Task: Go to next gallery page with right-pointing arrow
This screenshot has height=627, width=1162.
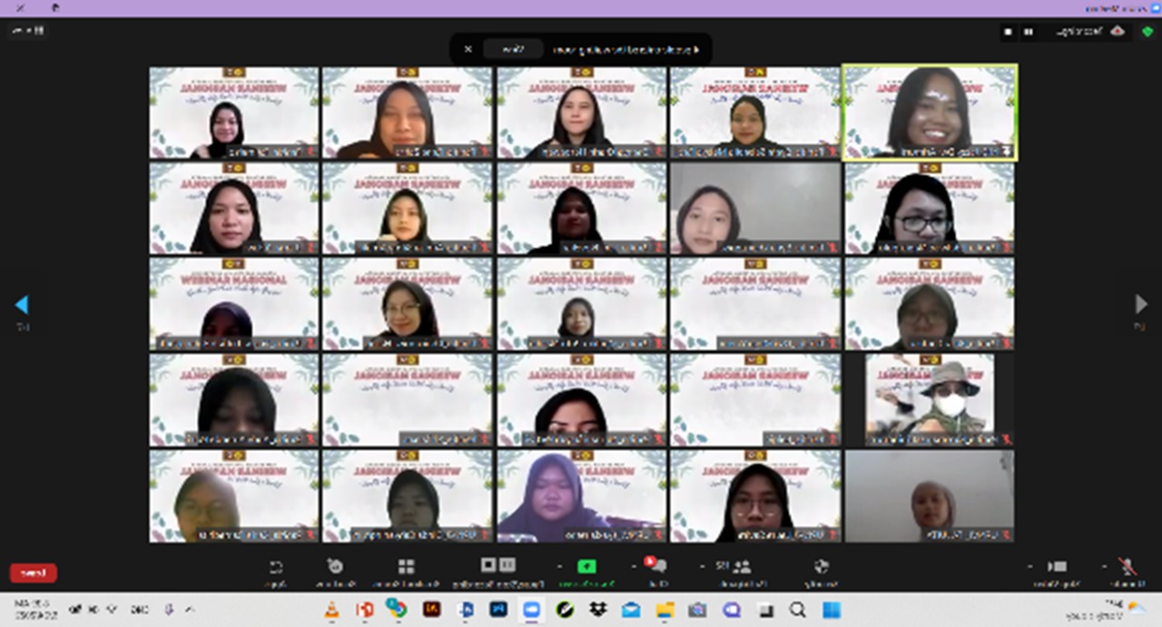Action: point(1141,304)
